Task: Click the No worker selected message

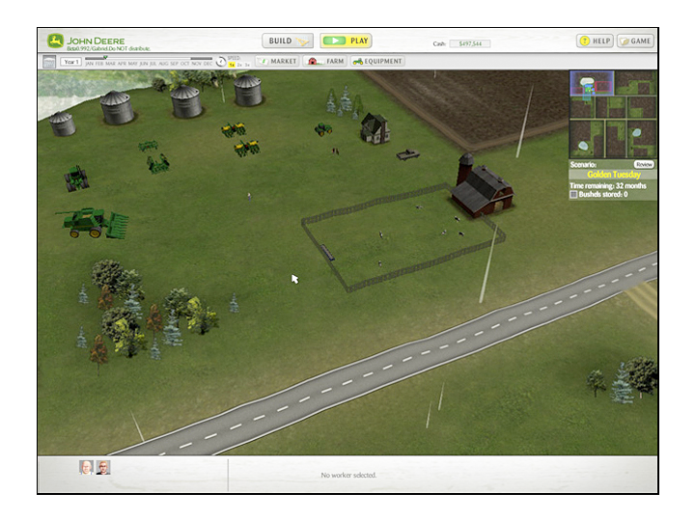Action: [348, 475]
